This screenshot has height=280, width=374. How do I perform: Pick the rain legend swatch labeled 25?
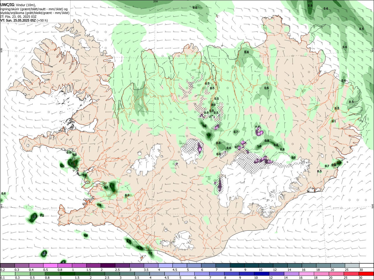click(352, 274)
